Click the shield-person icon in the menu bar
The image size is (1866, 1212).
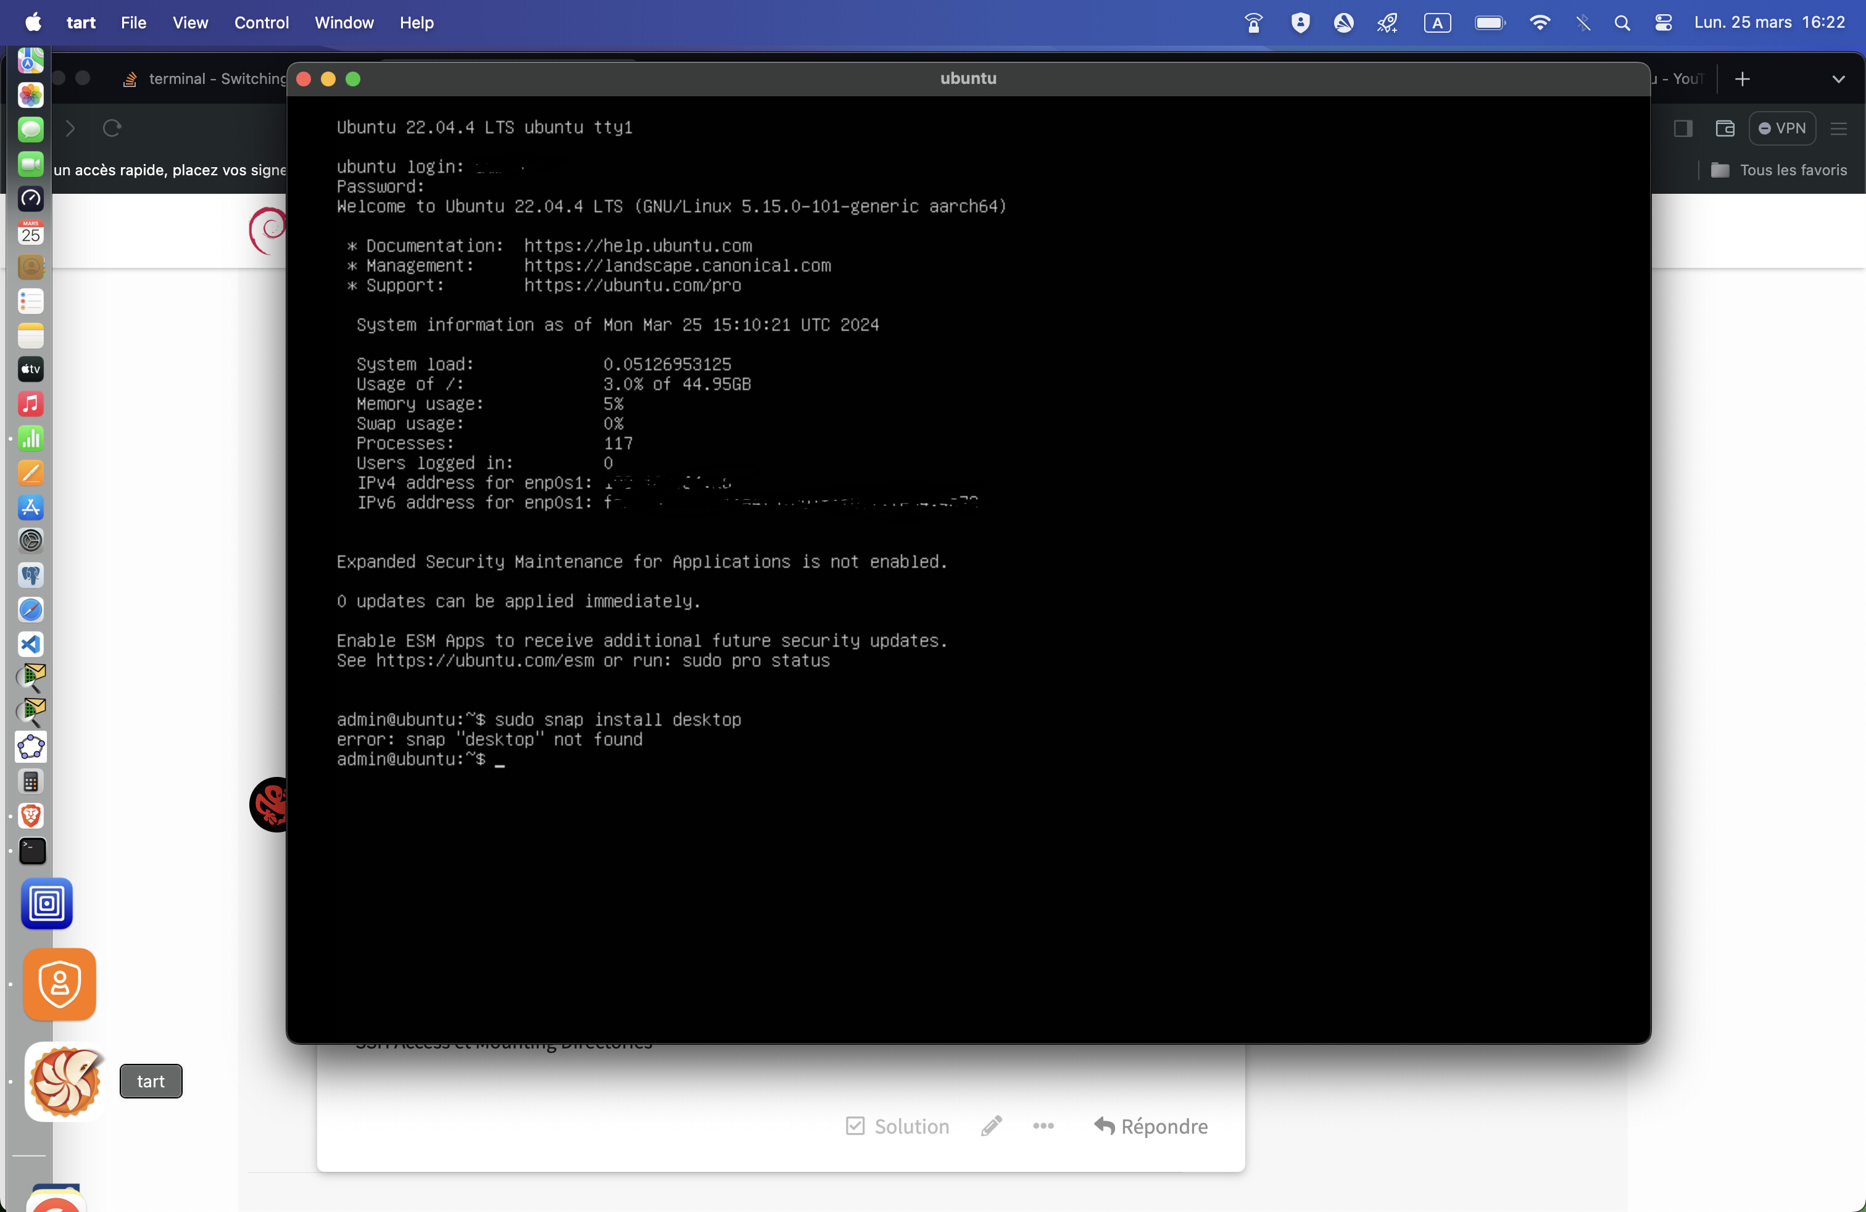[1300, 23]
